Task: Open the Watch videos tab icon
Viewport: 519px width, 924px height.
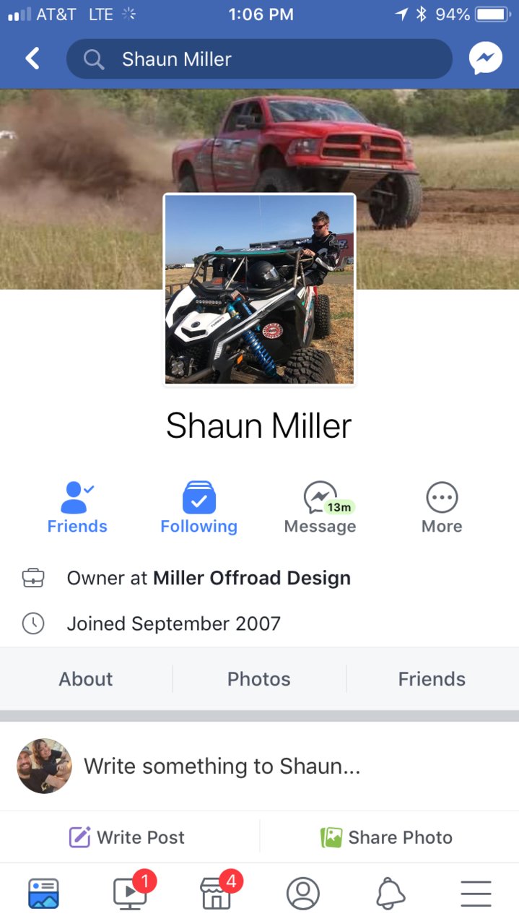Action: pyautogui.click(x=131, y=893)
